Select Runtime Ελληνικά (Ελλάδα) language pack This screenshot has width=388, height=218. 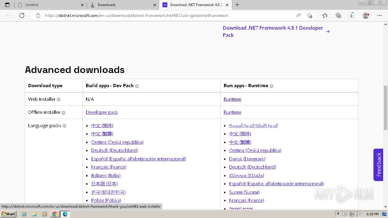[246, 175]
